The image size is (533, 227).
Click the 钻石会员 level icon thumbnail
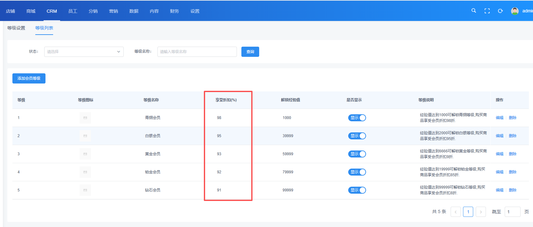[x=85, y=190]
